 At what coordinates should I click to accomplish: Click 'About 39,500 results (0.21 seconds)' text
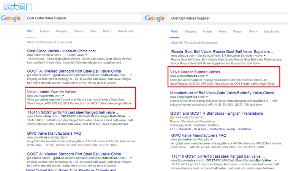pyautogui.click(x=49, y=42)
